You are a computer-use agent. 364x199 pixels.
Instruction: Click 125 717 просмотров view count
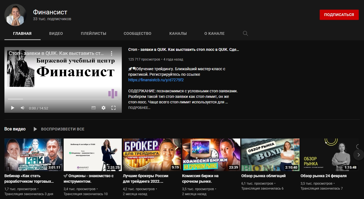[x=144, y=59]
